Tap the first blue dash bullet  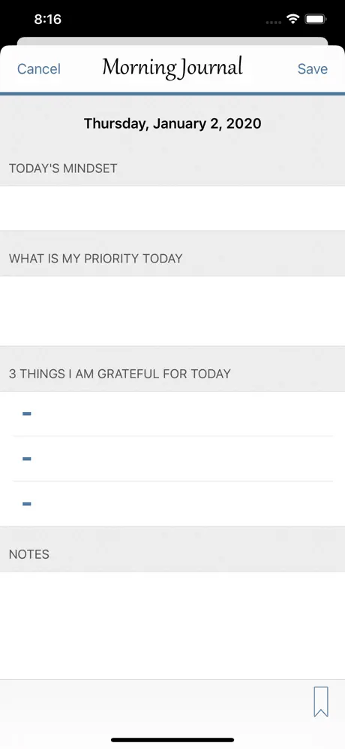tap(27, 414)
